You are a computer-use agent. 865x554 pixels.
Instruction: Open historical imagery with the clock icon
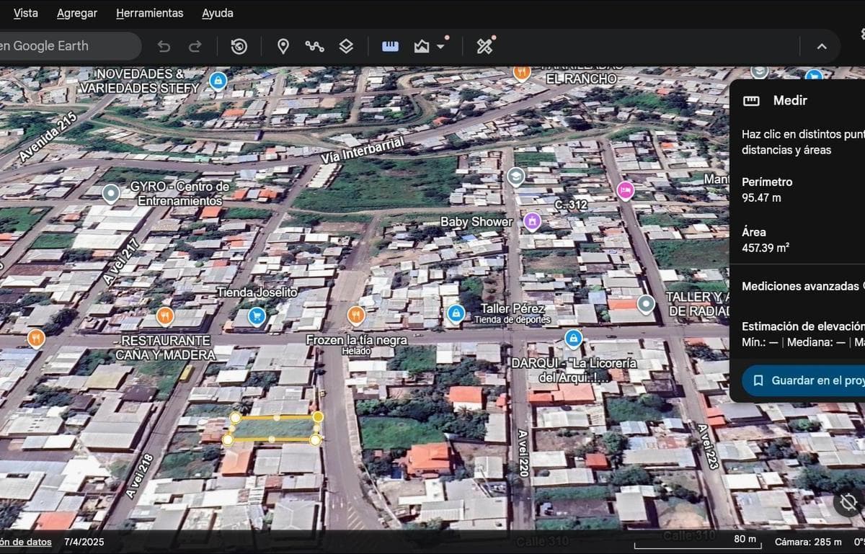239,46
